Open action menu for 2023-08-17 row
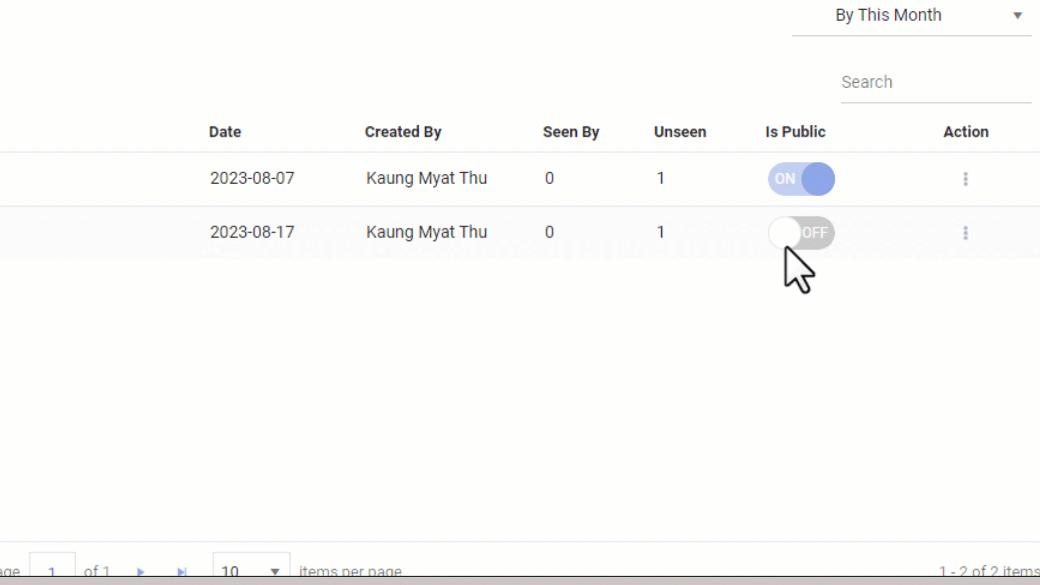The width and height of the screenshot is (1040, 585). 965,233
